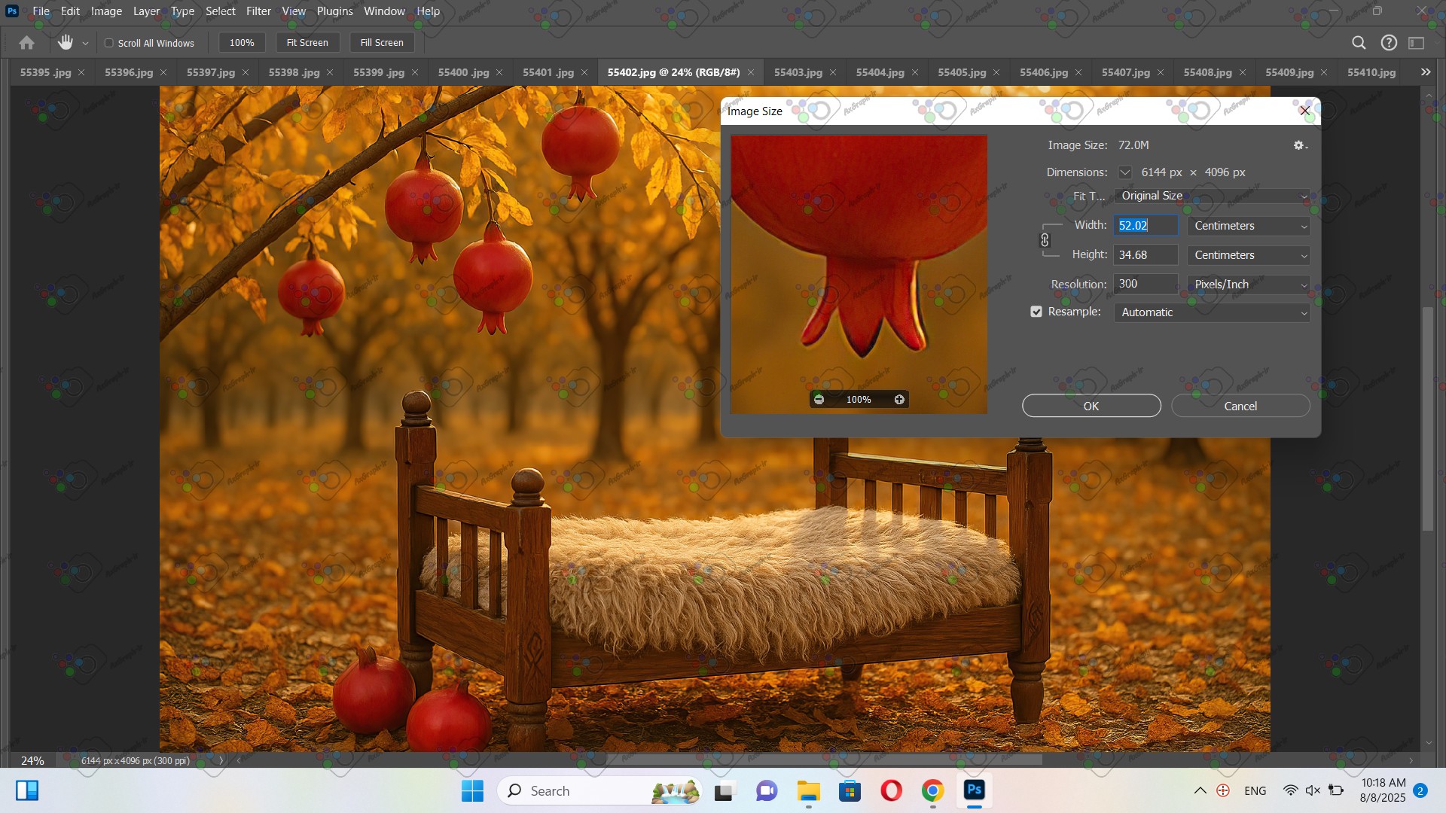Open the Help question mark icon
This screenshot has height=813, width=1446.
[x=1389, y=43]
